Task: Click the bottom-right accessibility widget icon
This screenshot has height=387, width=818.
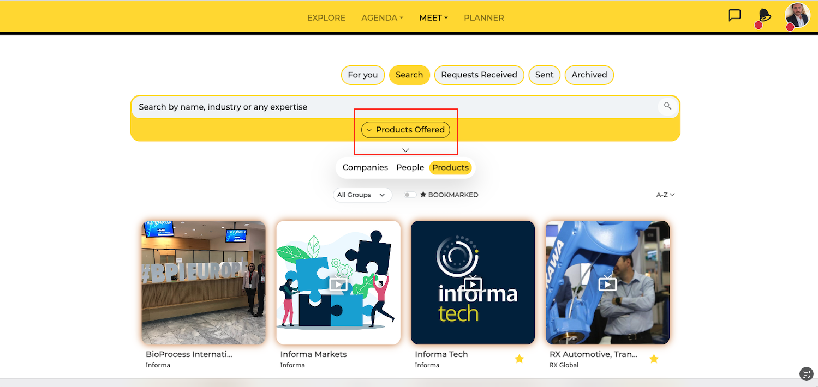Action: tap(806, 373)
